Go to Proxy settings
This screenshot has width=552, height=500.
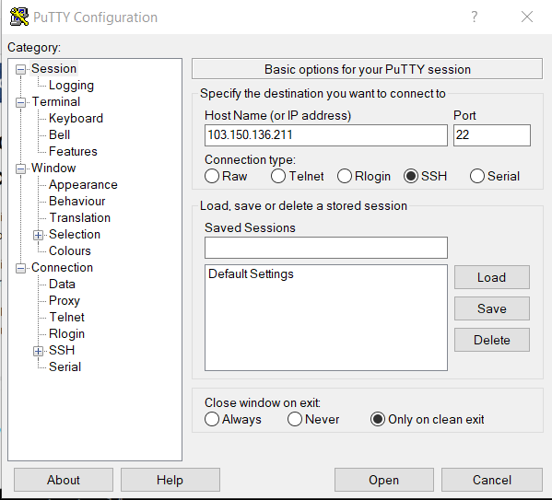[x=65, y=300]
